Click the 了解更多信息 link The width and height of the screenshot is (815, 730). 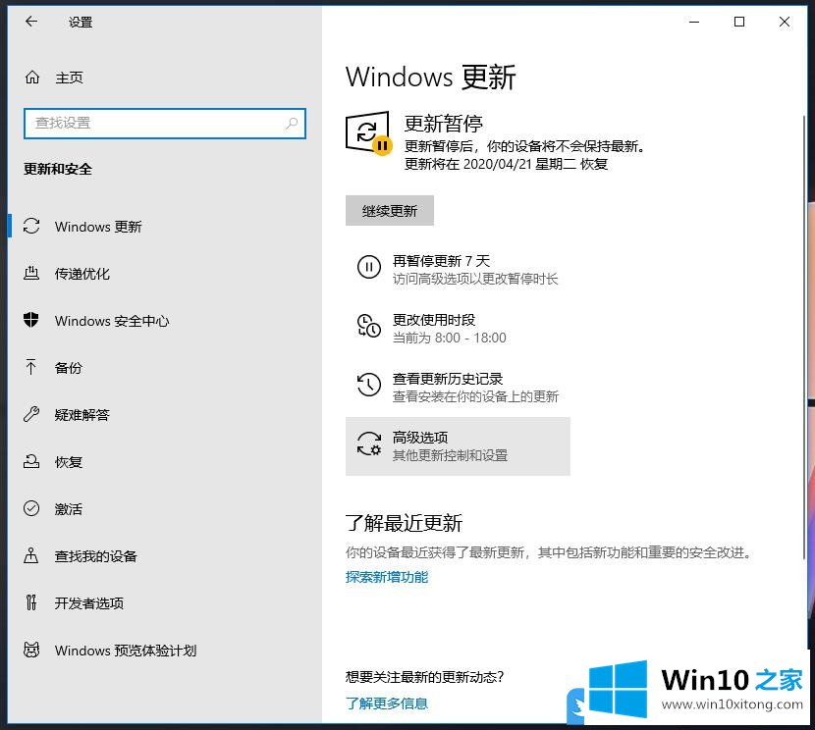click(x=387, y=704)
